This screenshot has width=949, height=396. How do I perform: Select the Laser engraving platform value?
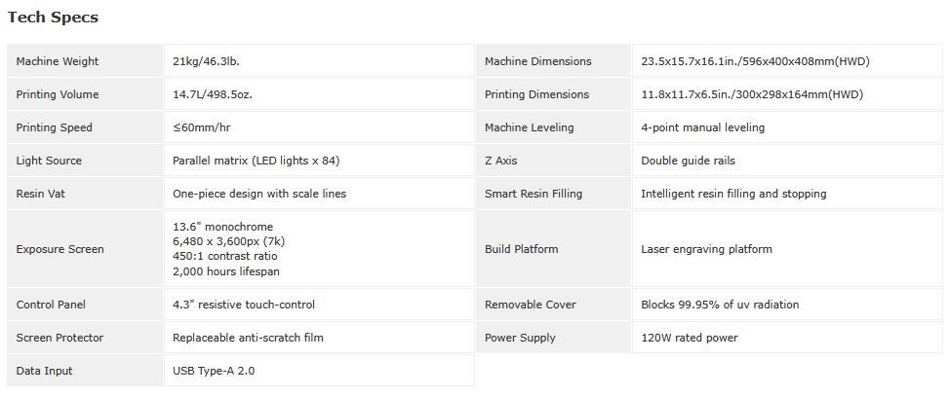click(706, 249)
